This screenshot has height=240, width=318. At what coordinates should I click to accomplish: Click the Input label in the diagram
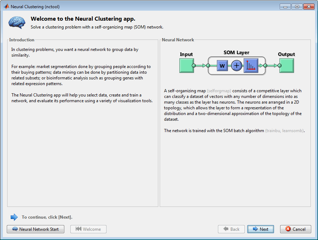186,54
